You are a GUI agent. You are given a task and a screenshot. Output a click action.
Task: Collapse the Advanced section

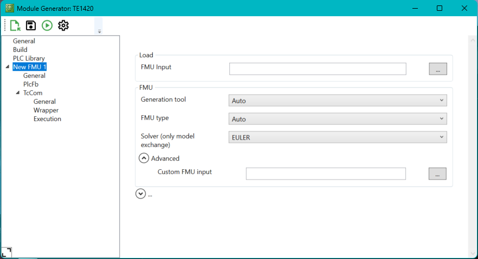click(x=144, y=158)
